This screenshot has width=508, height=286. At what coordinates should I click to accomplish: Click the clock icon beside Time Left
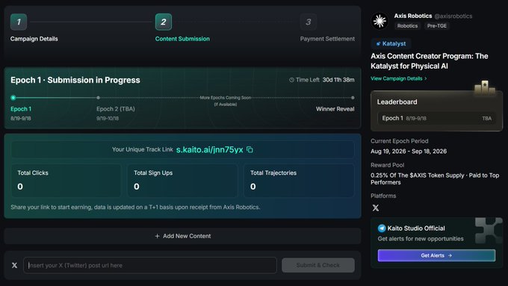(x=291, y=80)
